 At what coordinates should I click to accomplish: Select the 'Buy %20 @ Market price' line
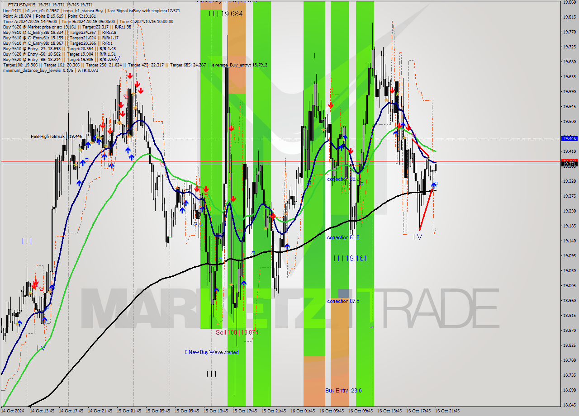[67, 27]
